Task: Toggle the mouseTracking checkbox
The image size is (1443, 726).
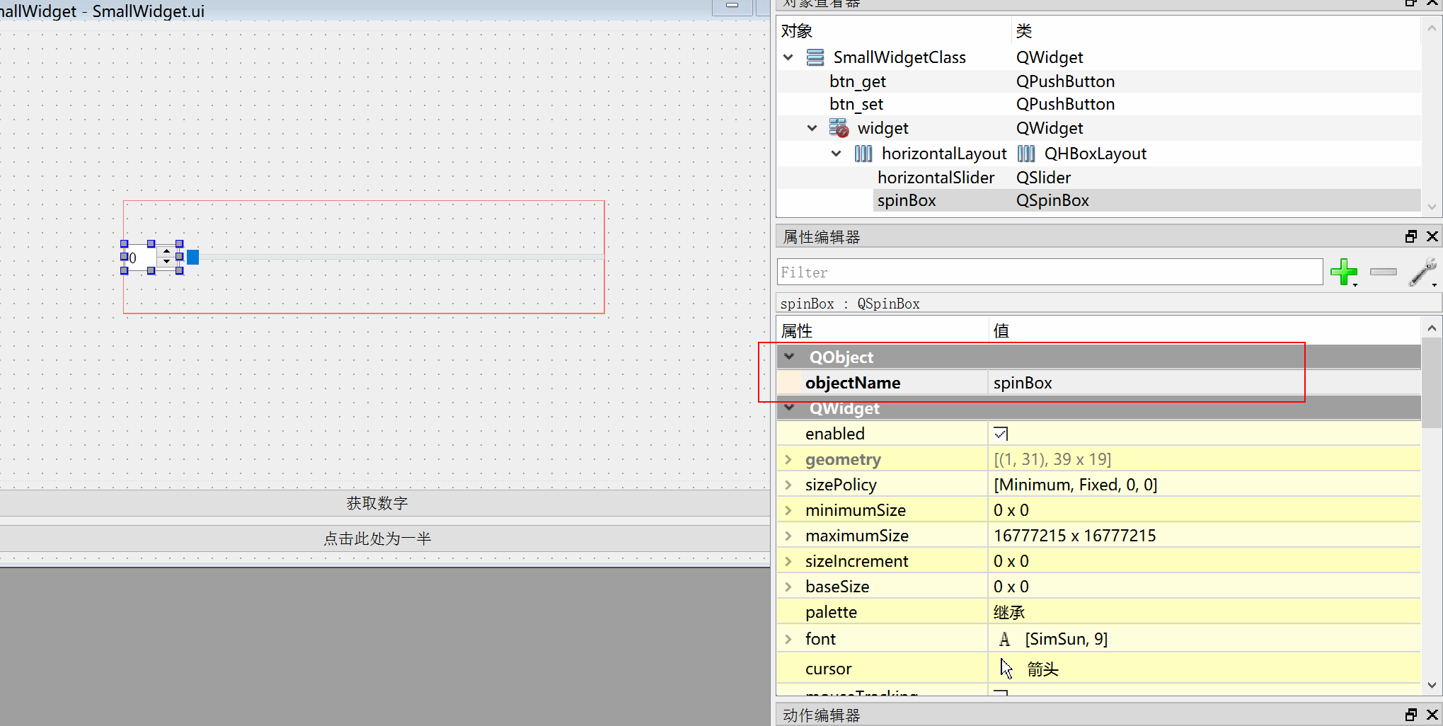Action: [999, 693]
